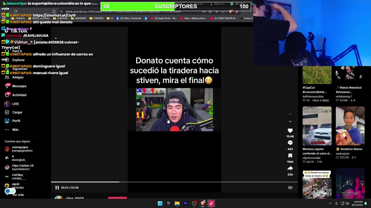Open clipstcmundial author link
The height and width of the screenshot is (208, 371).
tap(311, 158)
